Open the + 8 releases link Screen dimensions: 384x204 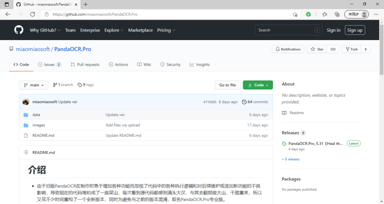pos(291,159)
